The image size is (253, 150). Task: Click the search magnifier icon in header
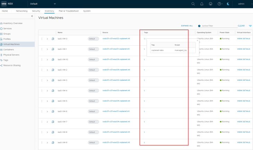[193, 4]
